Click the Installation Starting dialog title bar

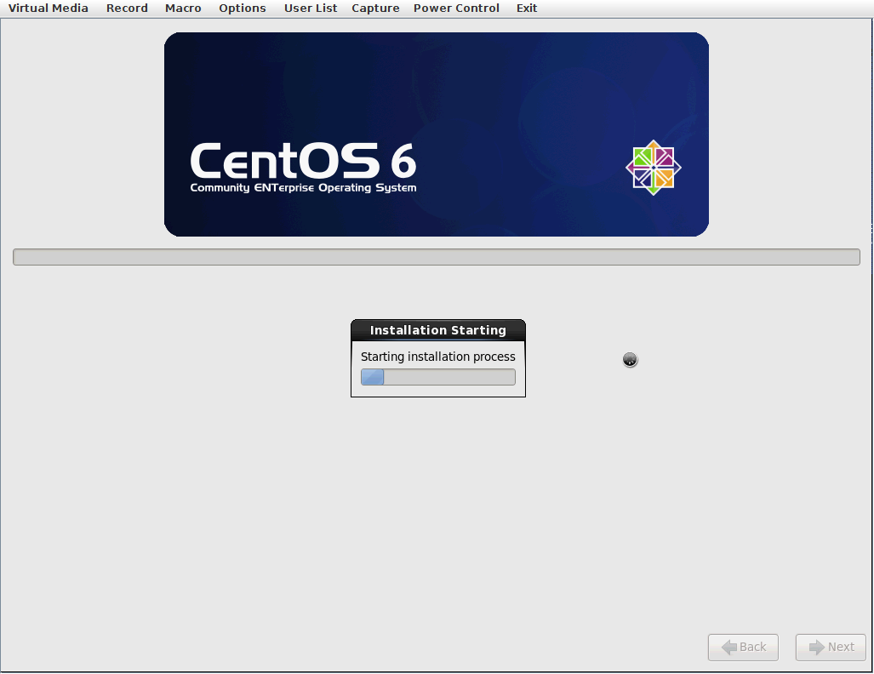[438, 330]
